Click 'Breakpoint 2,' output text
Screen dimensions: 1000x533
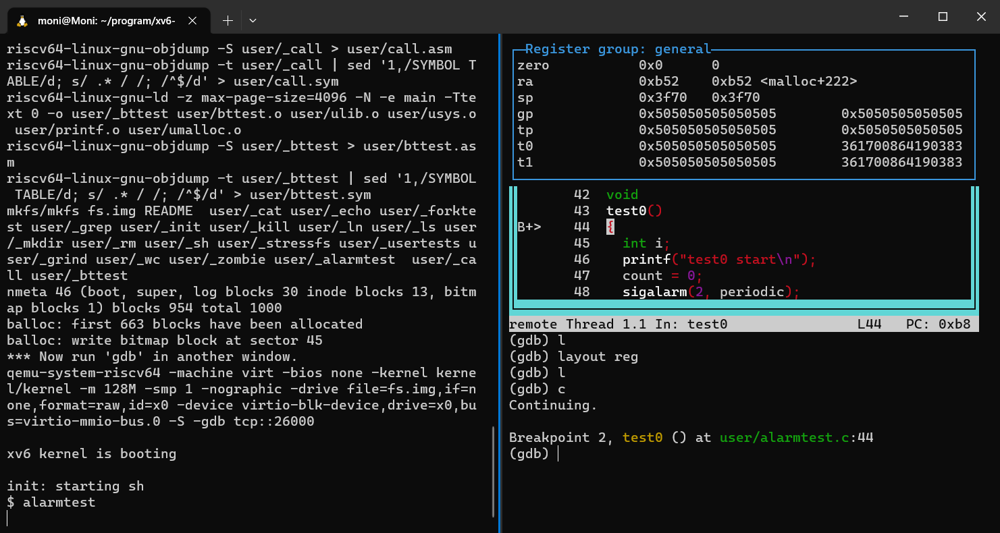(561, 438)
